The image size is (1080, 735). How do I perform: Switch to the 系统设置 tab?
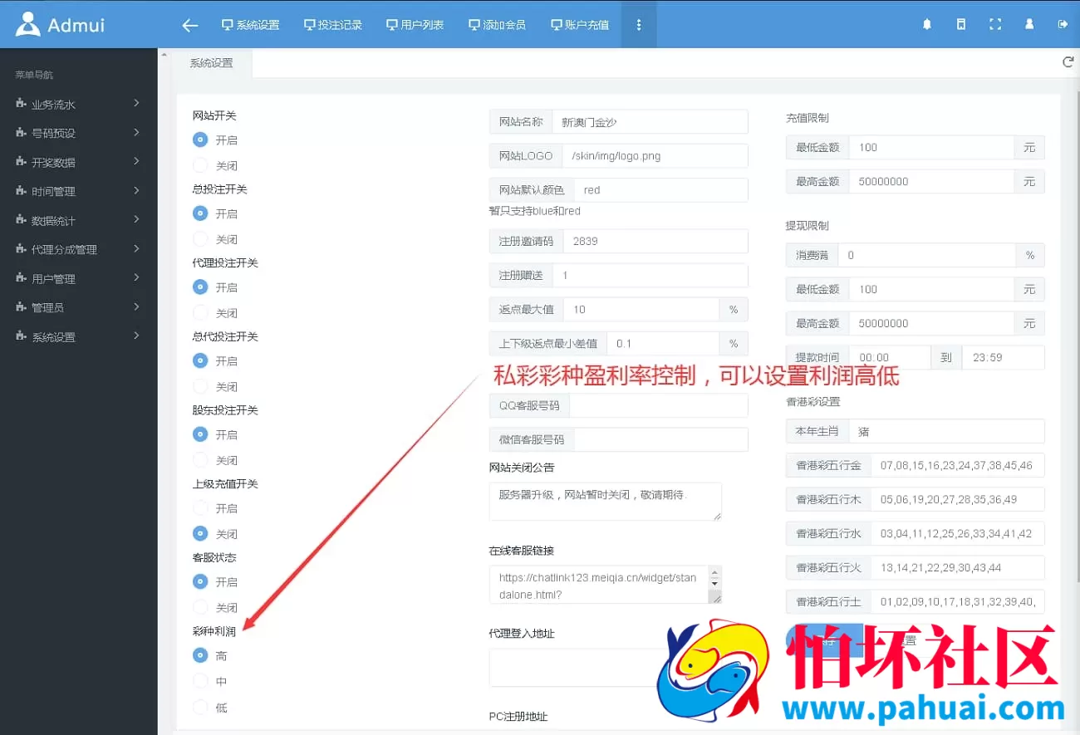tap(213, 62)
